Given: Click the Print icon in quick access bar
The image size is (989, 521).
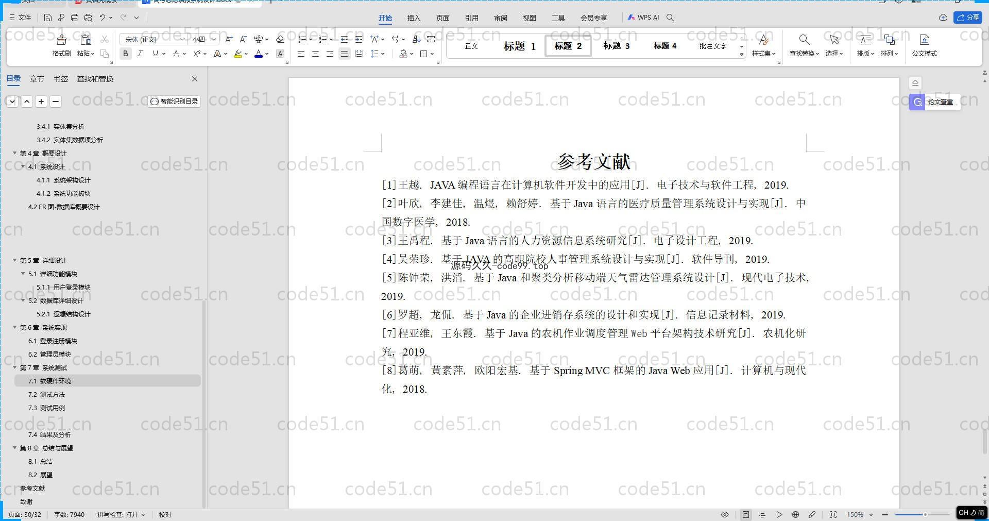Looking at the screenshot, I should (x=75, y=18).
